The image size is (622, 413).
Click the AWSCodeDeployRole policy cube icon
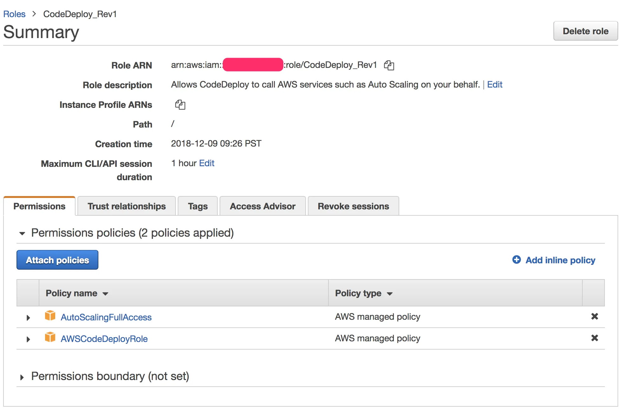(50, 338)
